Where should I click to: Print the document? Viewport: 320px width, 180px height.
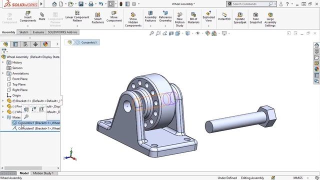point(91,4)
